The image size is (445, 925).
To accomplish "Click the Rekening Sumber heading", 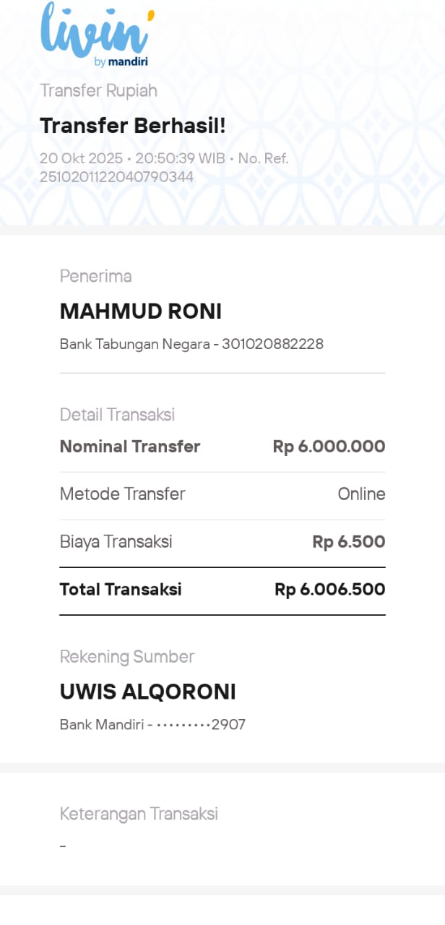I will 127,656.
